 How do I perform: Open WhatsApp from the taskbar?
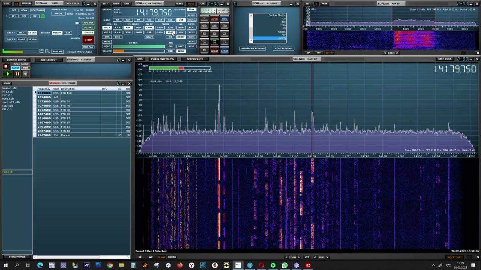point(284,265)
